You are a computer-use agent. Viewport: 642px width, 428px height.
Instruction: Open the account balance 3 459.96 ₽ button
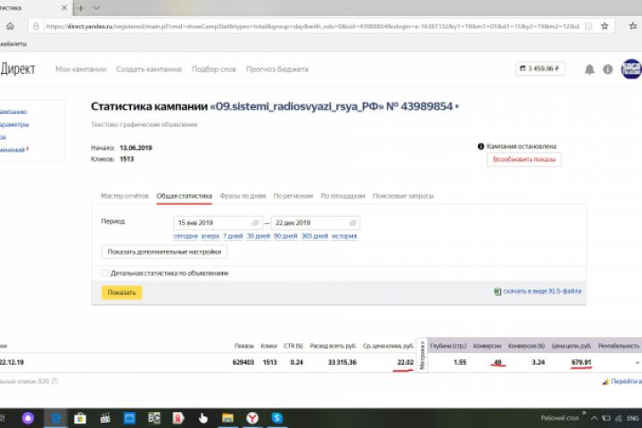point(540,69)
